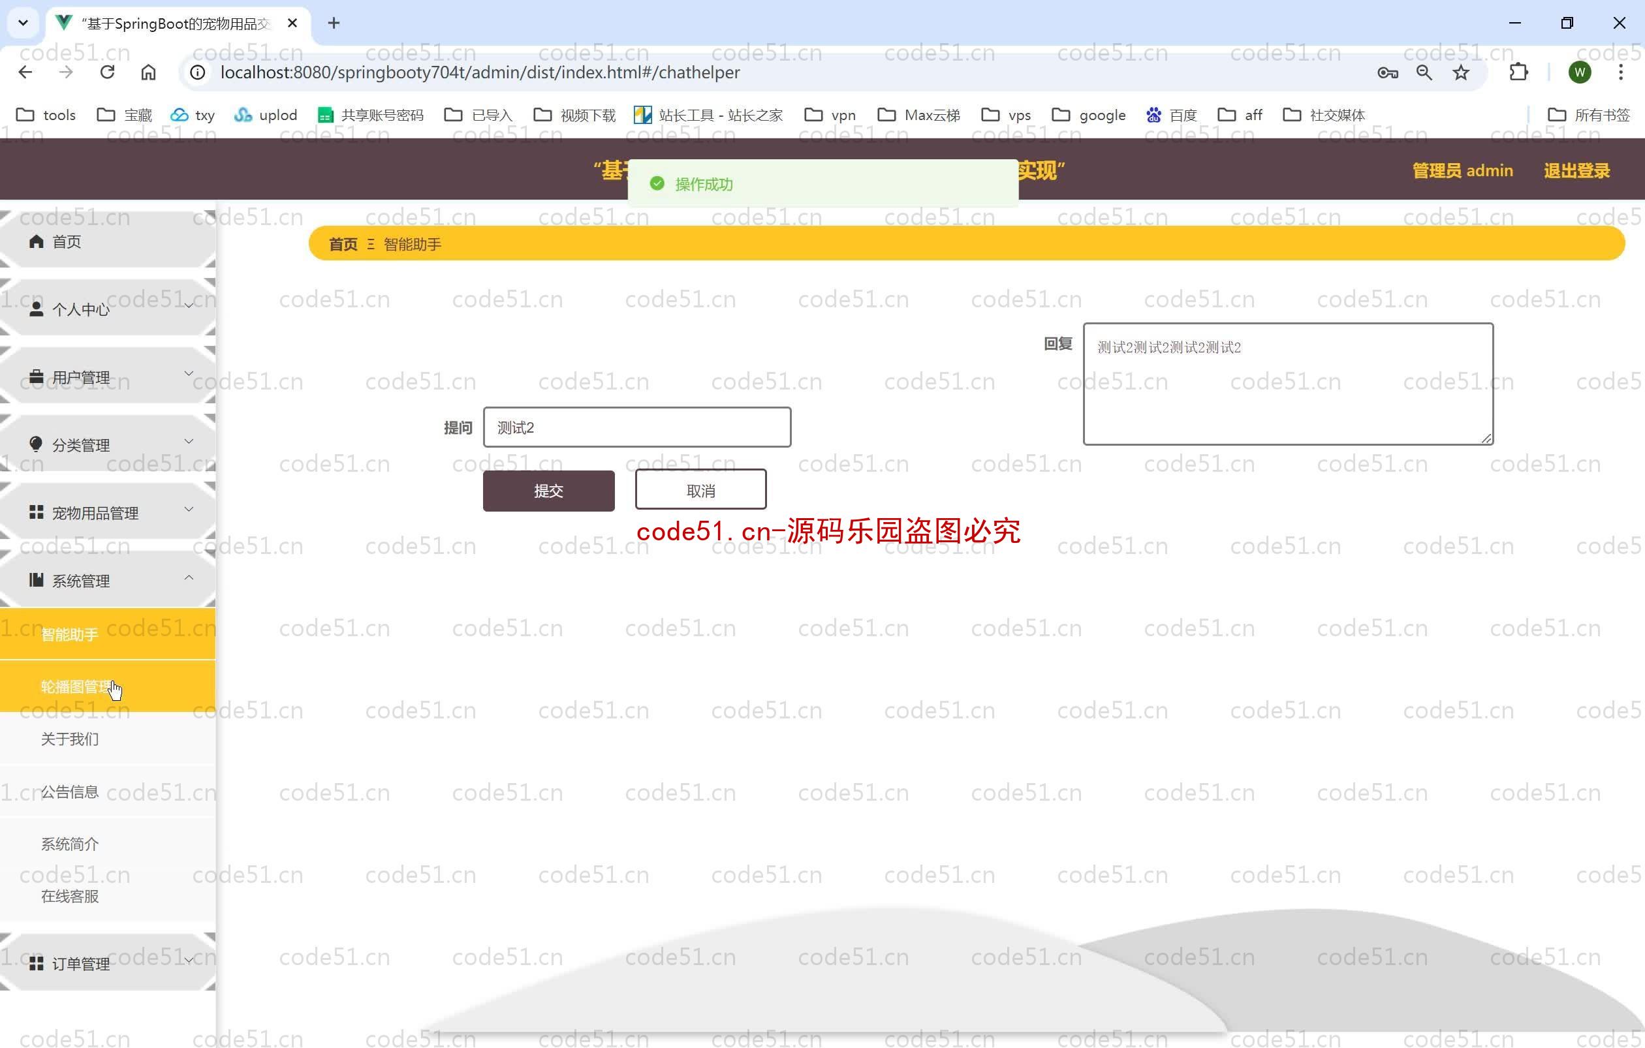This screenshot has width=1645, height=1048.
Task: Open the 已导入 bookmark folder
Action: pos(478,115)
